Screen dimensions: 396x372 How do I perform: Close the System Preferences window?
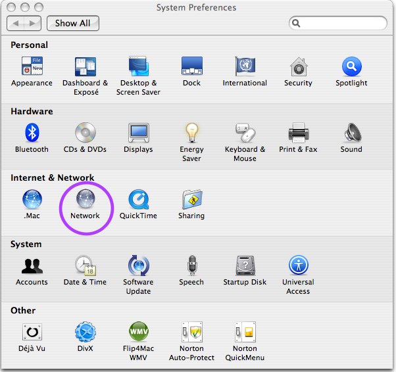pyautogui.click(x=11, y=7)
